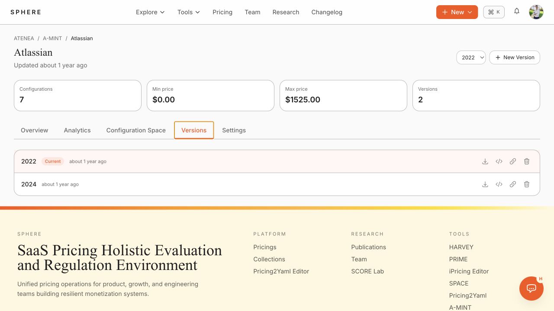Image resolution: width=554 pixels, height=311 pixels.
Task: Open footer SCORE Lab link
Action: click(367, 271)
